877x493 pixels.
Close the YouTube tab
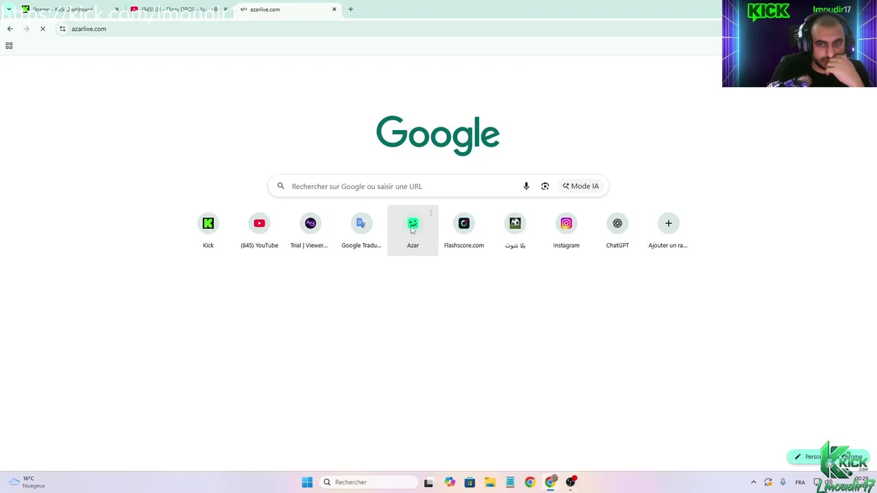225,10
